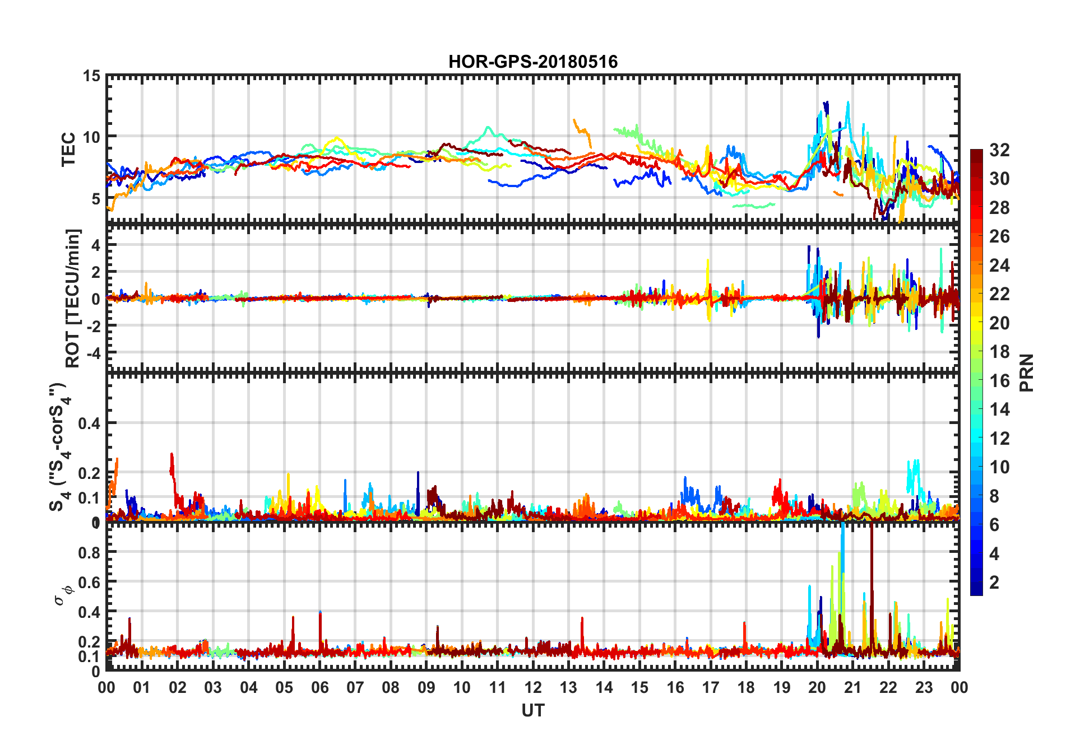Select the 11 hour tick on the UT axis
Image resolution: width=1066 pixels, height=745 pixels.
click(x=498, y=687)
